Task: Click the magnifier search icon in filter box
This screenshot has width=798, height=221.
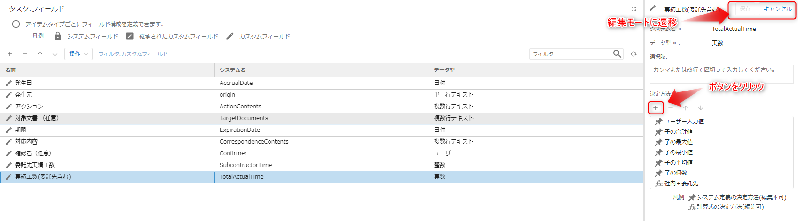Action: click(617, 53)
